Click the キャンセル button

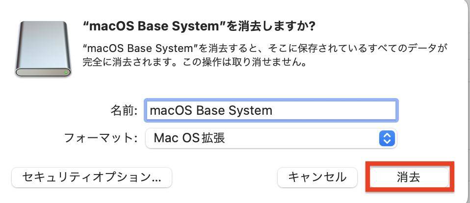317,177
